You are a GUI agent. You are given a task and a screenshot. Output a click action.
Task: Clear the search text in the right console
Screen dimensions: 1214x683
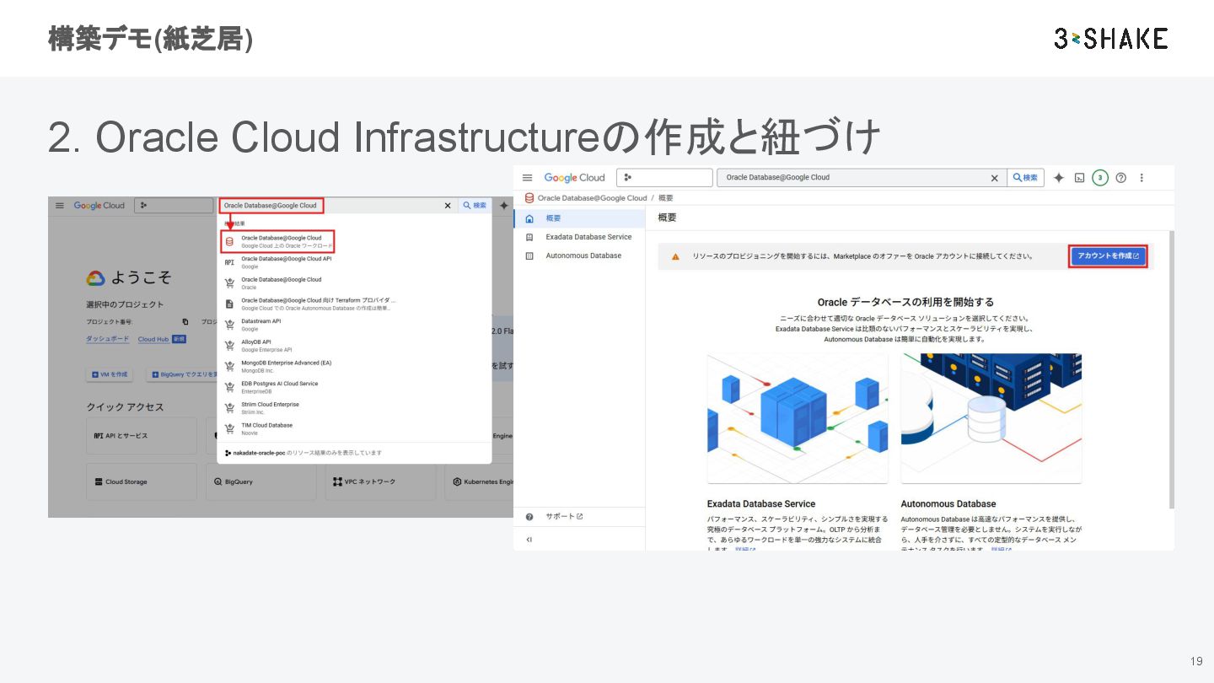tap(995, 178)
